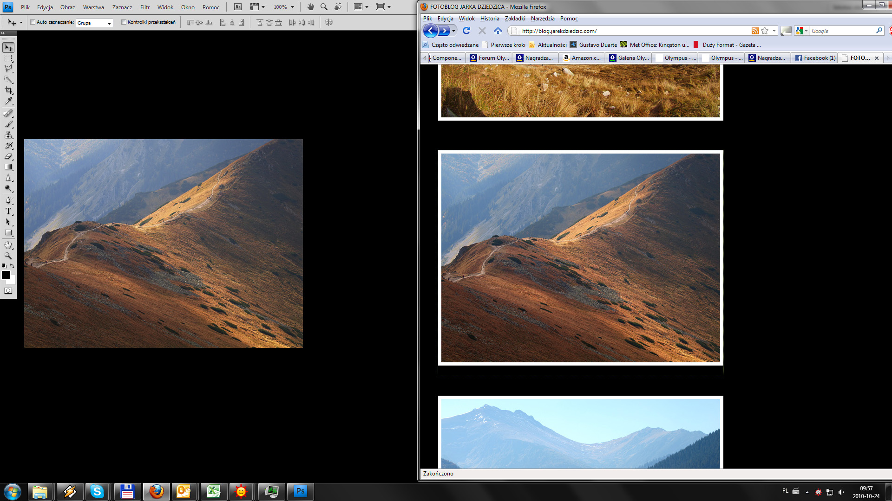Toggle Quick Mask mode button
Viewport: 892px width, 501px height.
(x=8, y=291)
